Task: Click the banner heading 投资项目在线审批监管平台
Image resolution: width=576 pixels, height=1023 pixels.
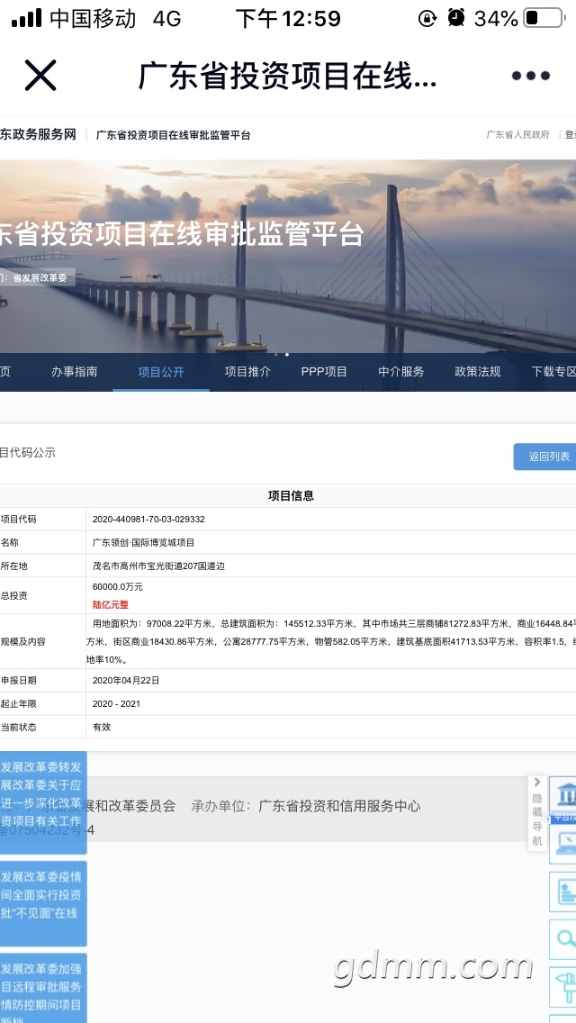Action: click(181, 234)
